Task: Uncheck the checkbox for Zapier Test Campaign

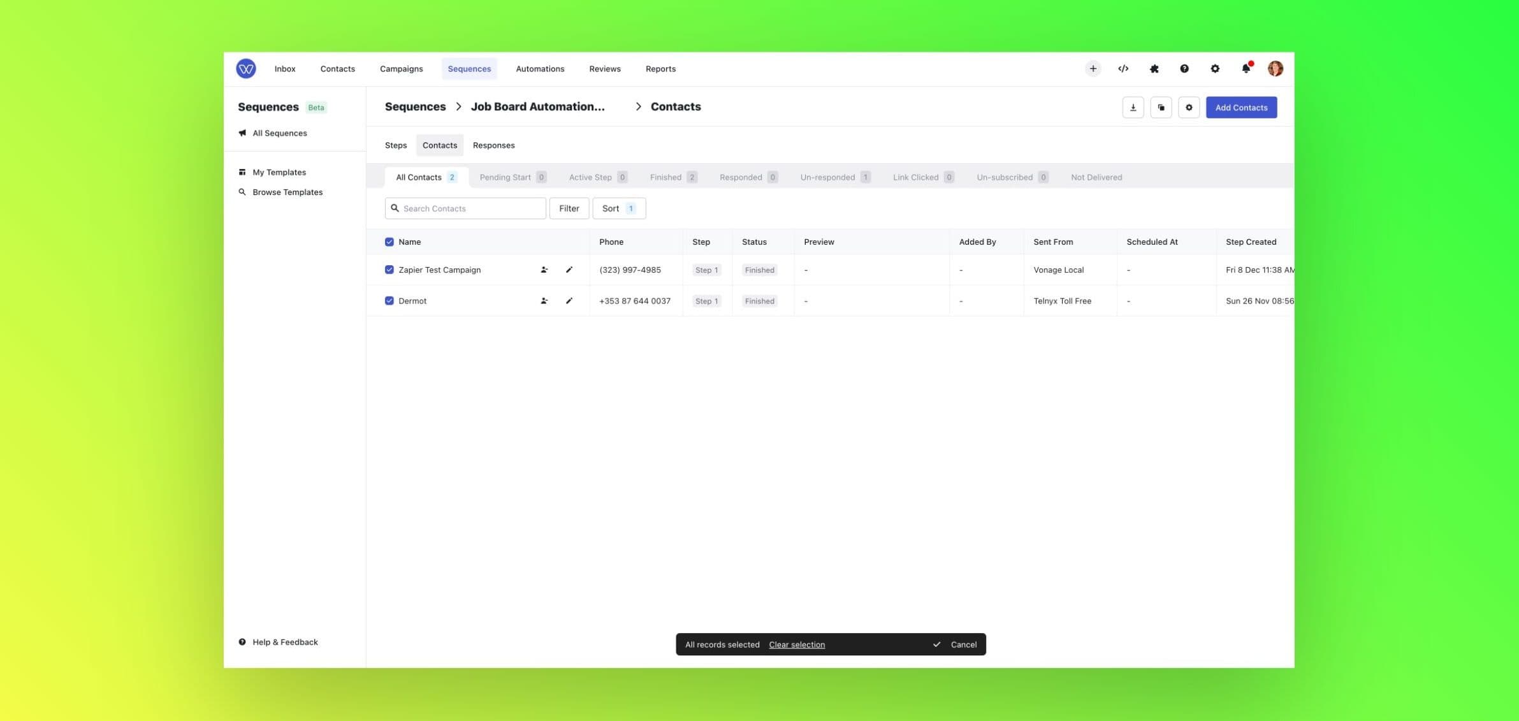Action: (x=389, y=270)
